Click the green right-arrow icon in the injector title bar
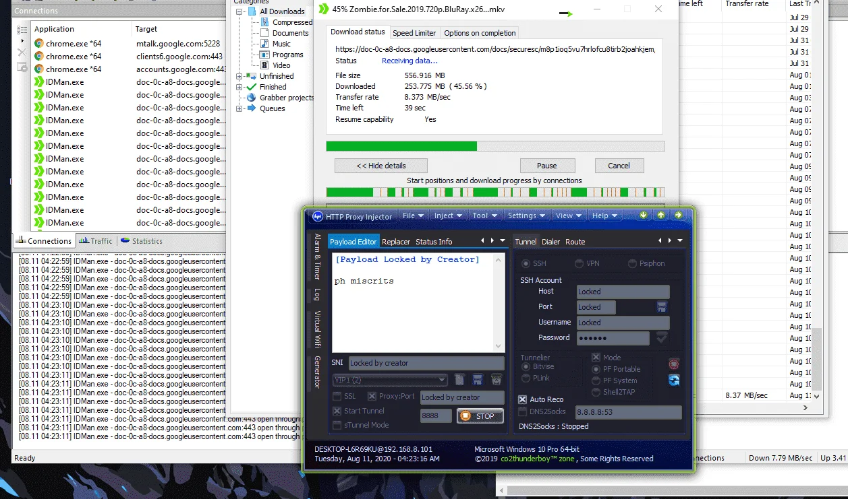848x499 pixels. pos(678,215)
